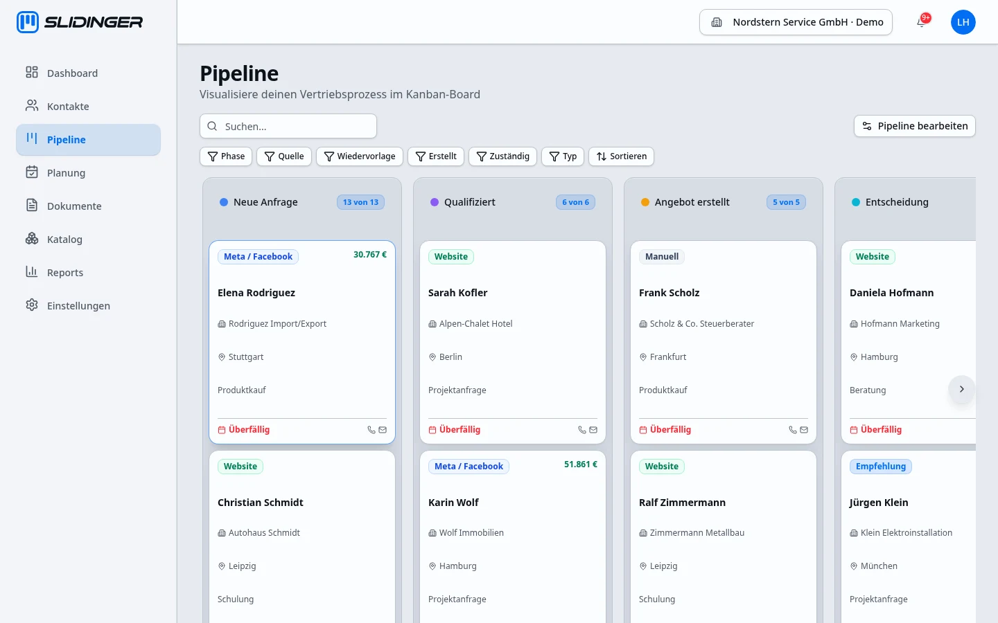Click the teal dot of Entscheidung column
The width and height of the screenshot is (998, 623).
point(856,202)
